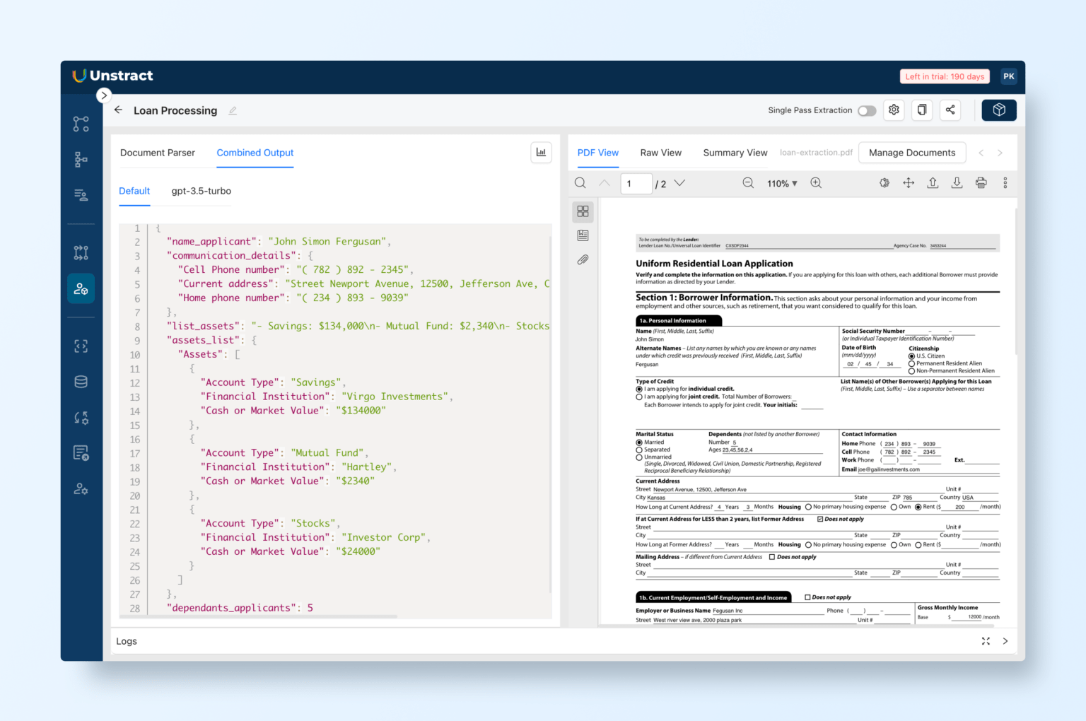
Task: Click the paperclip attachments icon beside the PDF
Action: [583, 259]
